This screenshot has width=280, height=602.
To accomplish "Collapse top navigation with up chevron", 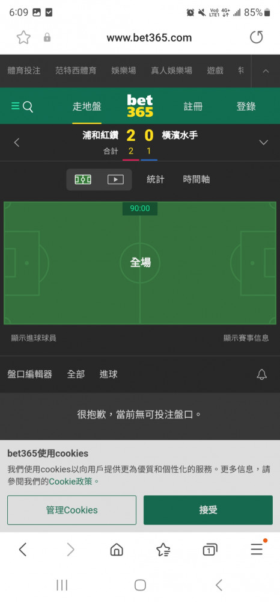I will click(x=266, y=71).
